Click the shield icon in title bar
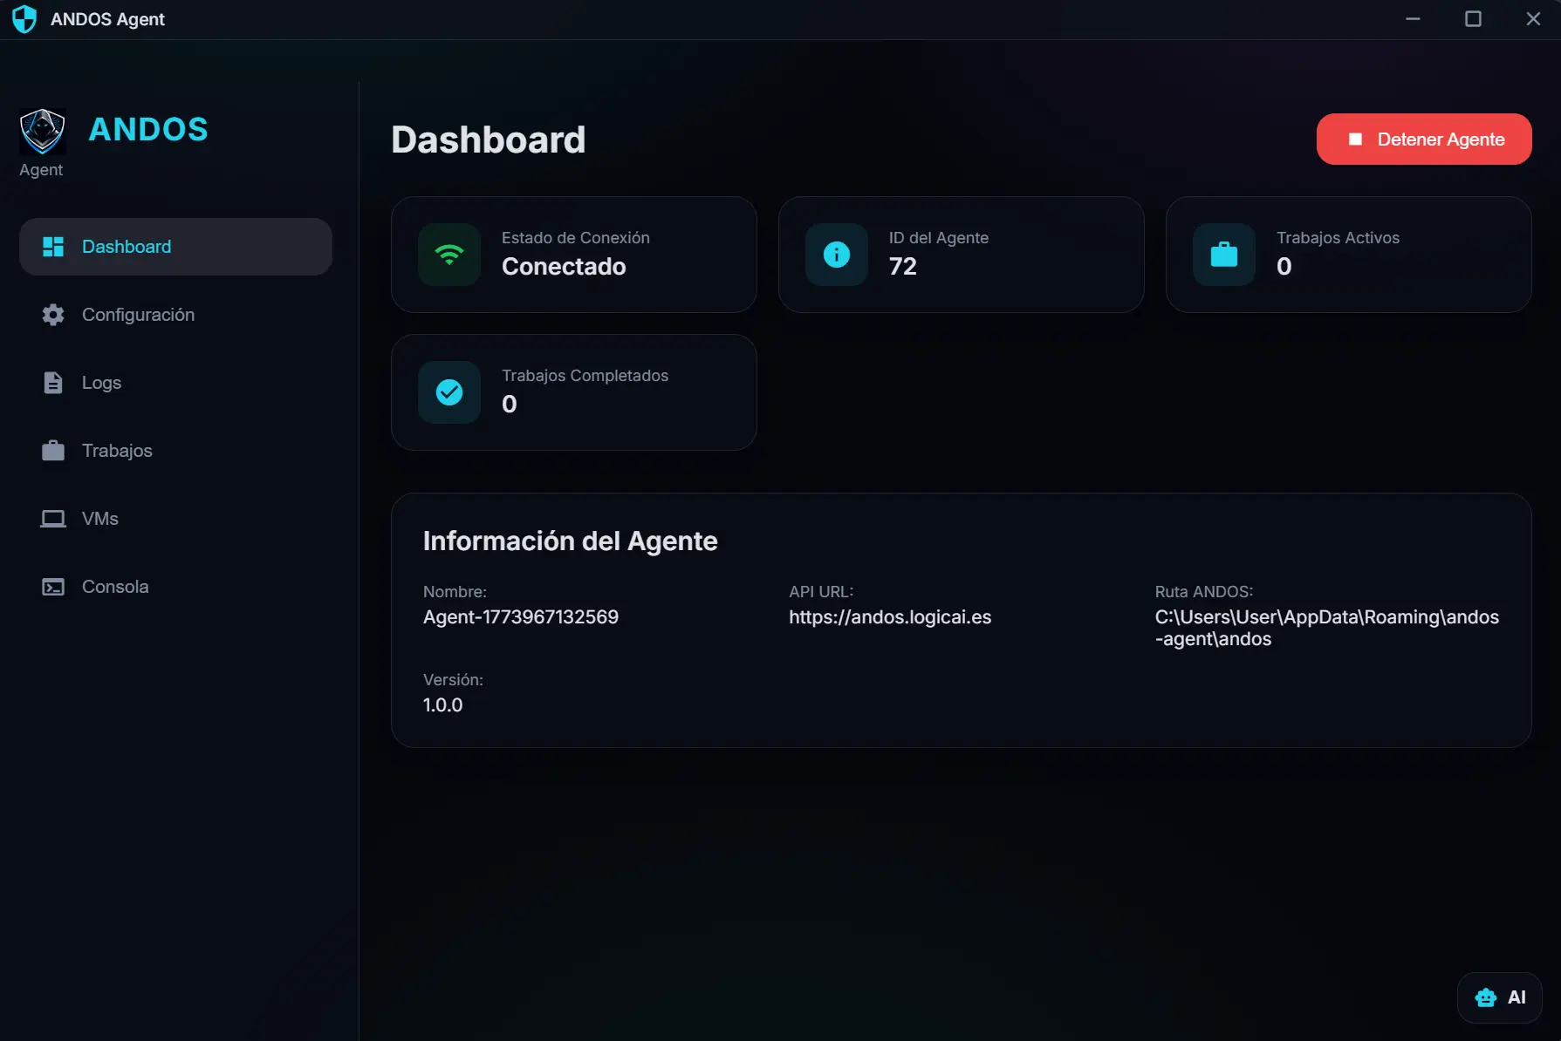The width and height of the screenshot is (1561, 1041). tap(24, 18)
